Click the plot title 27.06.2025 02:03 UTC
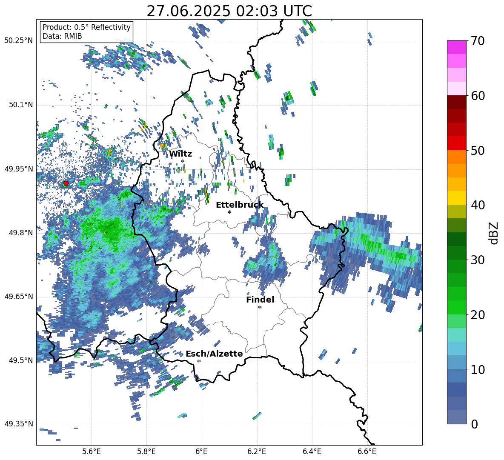Screen dimensions: 504x460 click(229, 11)
